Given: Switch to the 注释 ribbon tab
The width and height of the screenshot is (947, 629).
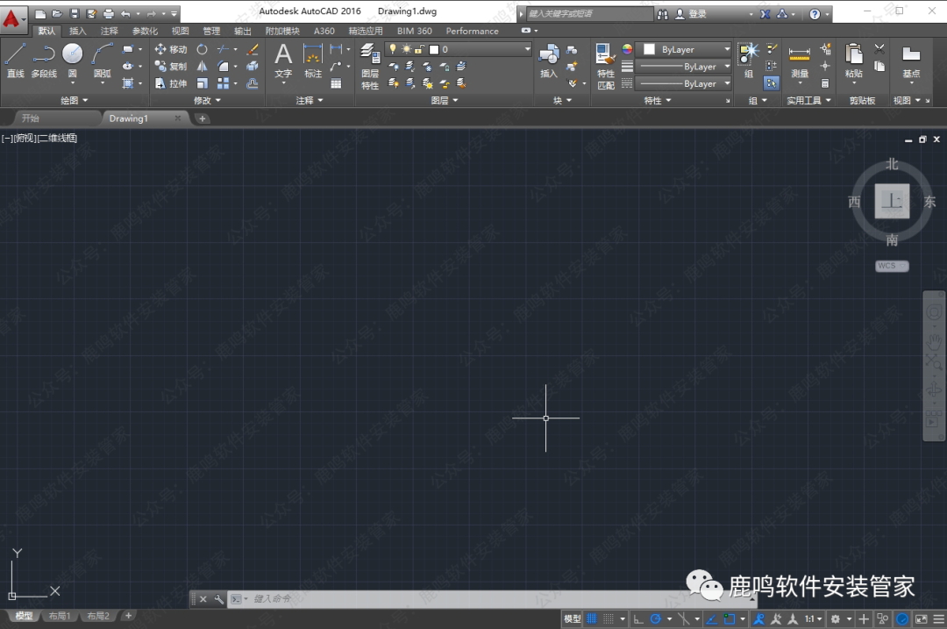Looking at the screenshot, I should click(x=109, y=31).
